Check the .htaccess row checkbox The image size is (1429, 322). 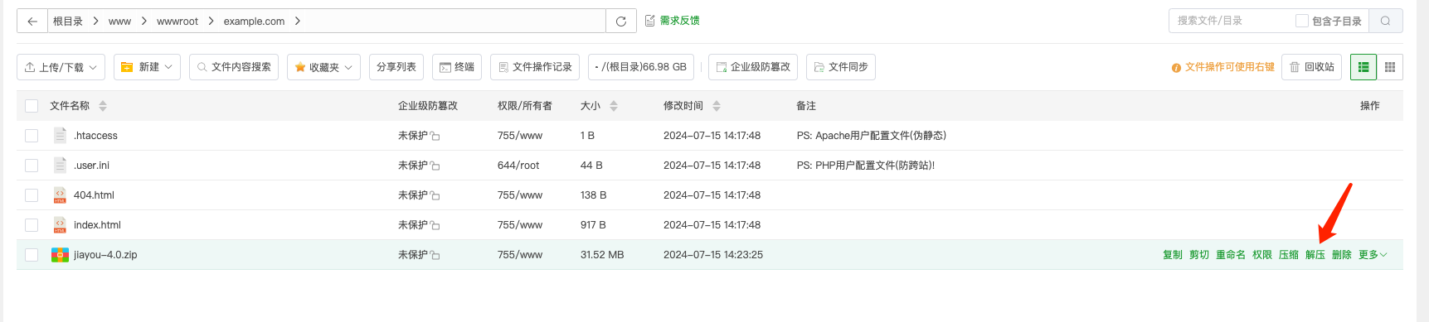(32, 136)
